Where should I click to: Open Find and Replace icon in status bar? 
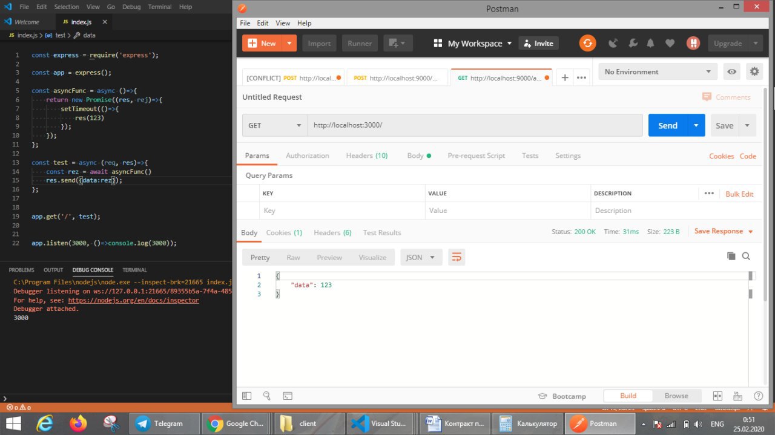[267, 396]
